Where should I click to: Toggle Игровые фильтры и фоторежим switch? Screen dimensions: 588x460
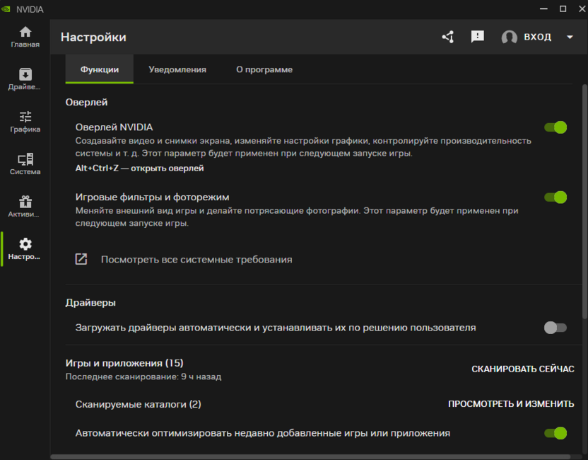coord(555,197)
